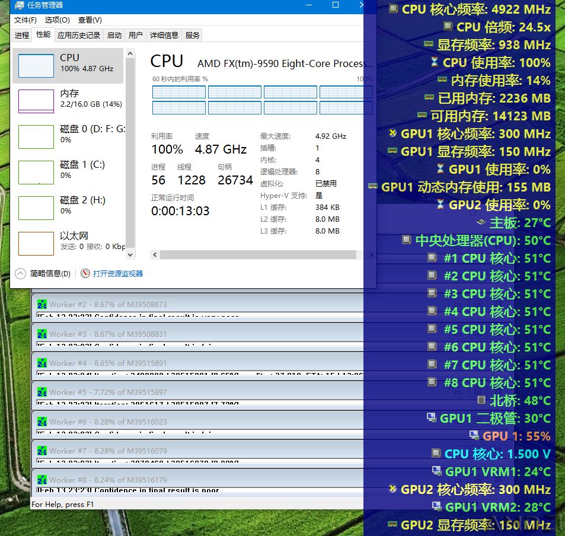The height and width of the screenshot is (536, 565).
Task: Click the chip icon beside CPU 核心频率
Action: click(x=394, y=8)
